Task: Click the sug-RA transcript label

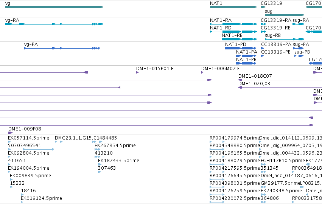Action: (301, 20)
